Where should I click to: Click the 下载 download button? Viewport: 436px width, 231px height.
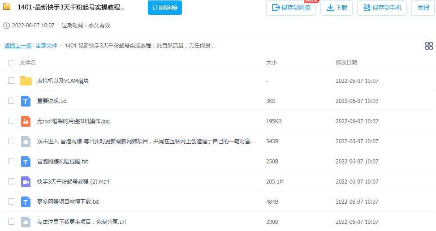(337, 8)
